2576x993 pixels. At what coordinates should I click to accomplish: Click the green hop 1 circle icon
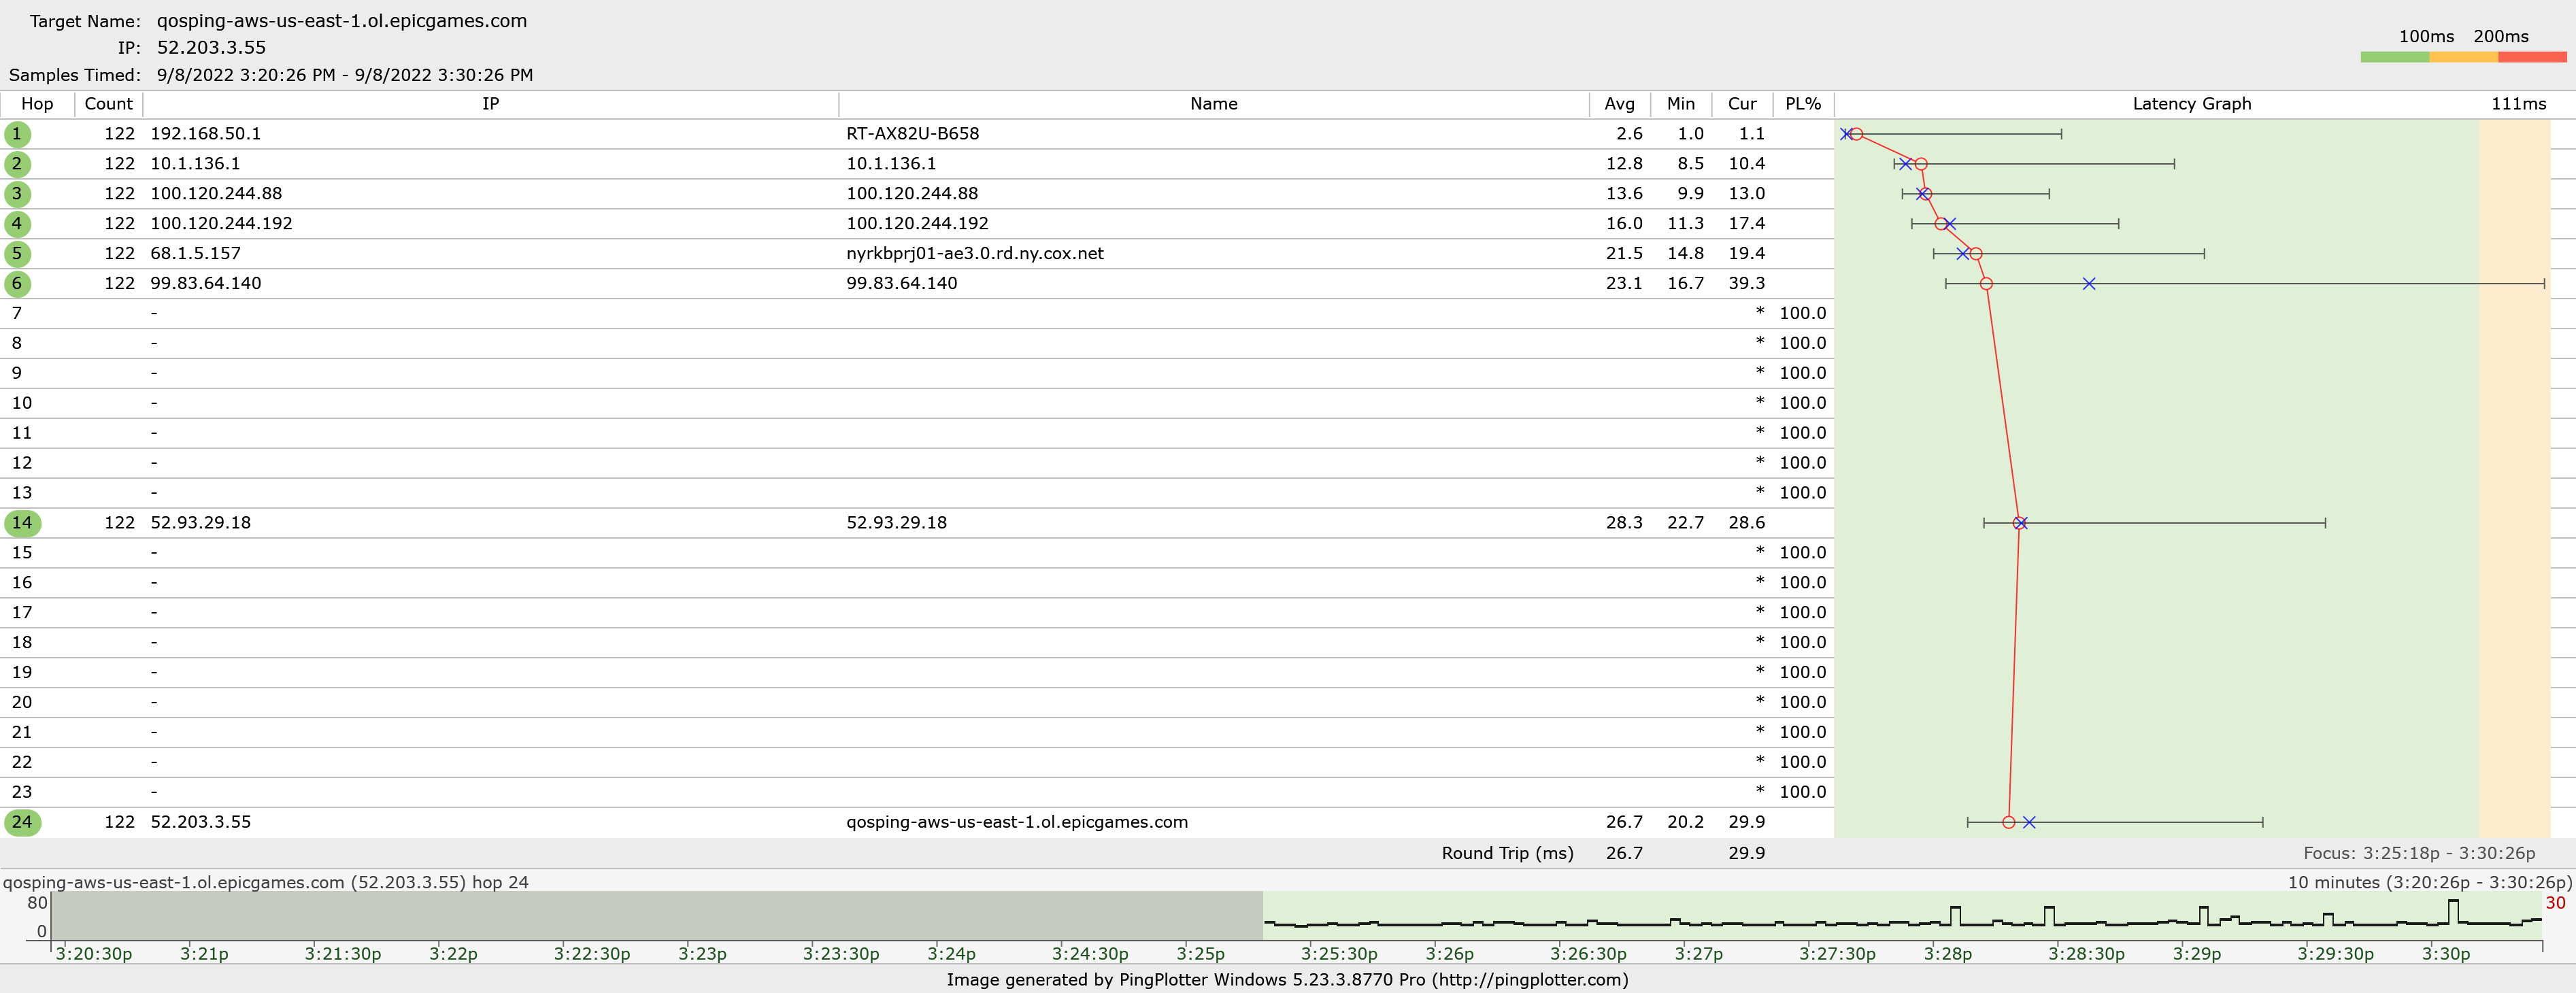(x=17, y=134)
